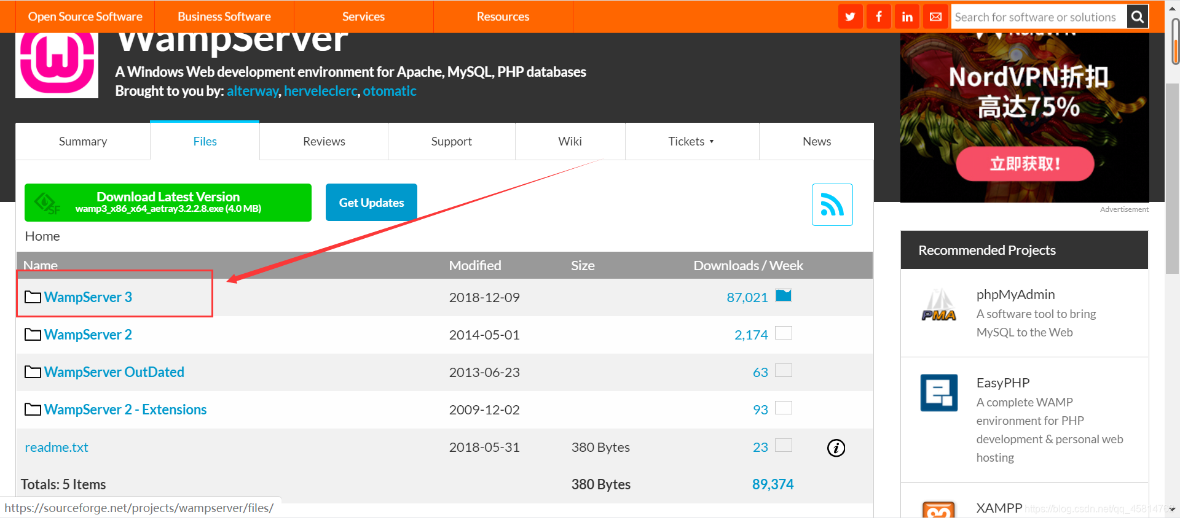Open the WampServer 2 - Extensions link
1180x520 pixels.
click(x=125, y=409)
